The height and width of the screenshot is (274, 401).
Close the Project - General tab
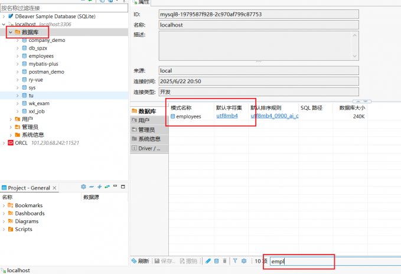(x=56, y=188)
